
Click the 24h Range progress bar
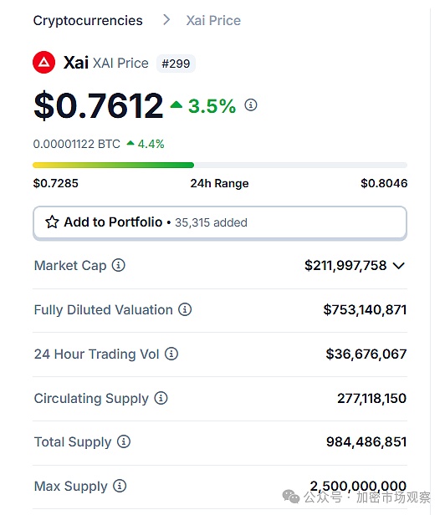point(220,165)
